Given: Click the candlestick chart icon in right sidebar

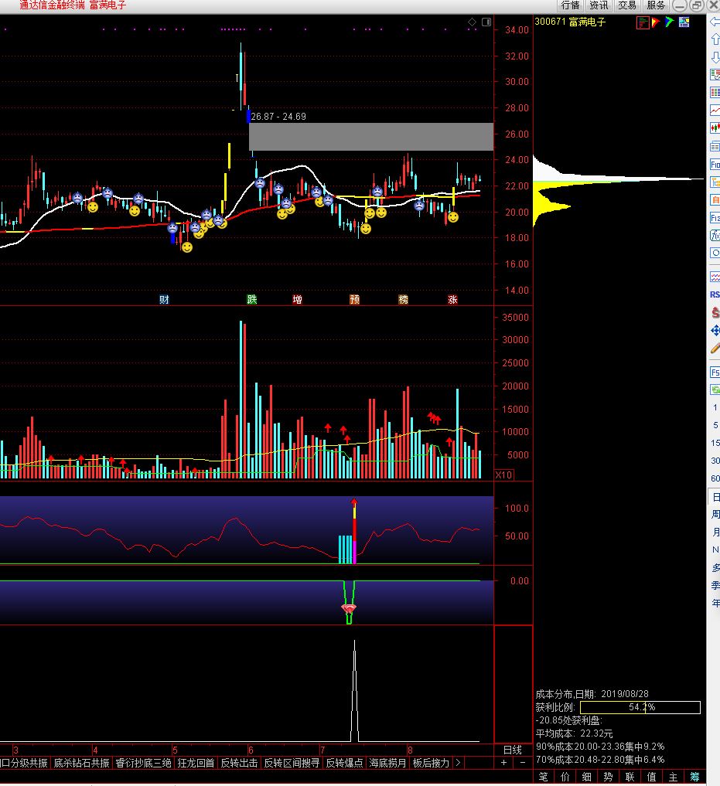Looking at the screenshot, I should point(715,128).
